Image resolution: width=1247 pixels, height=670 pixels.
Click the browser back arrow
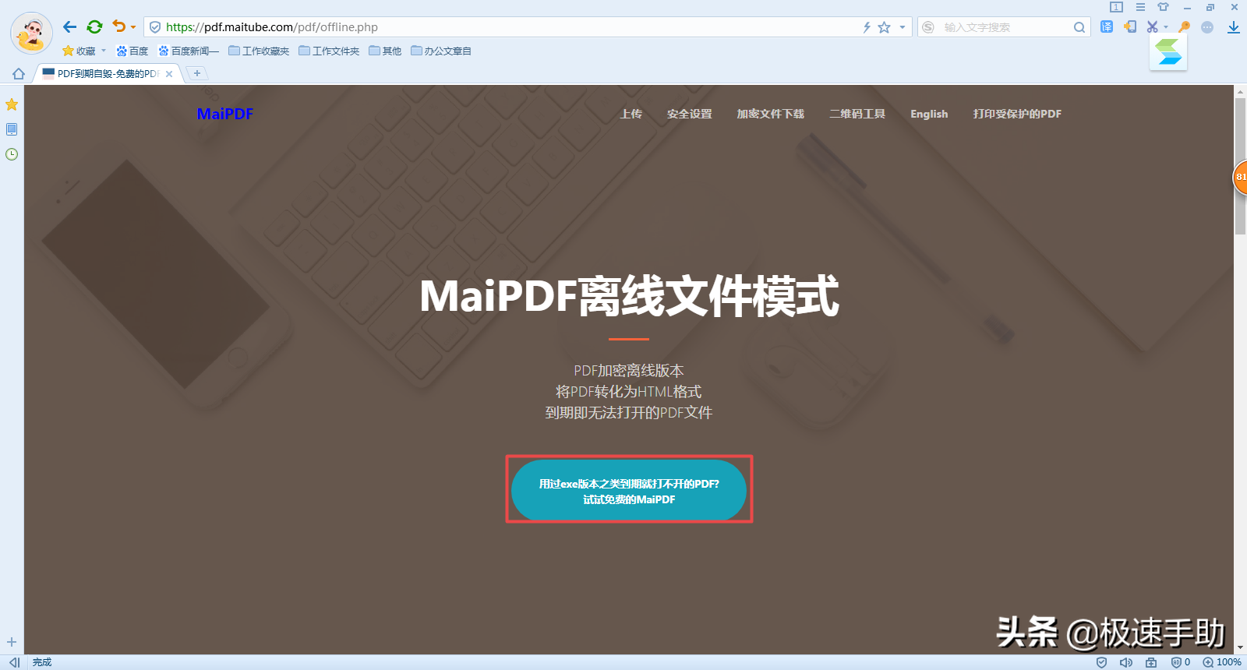pyautogui.click(x=69, y=27)
